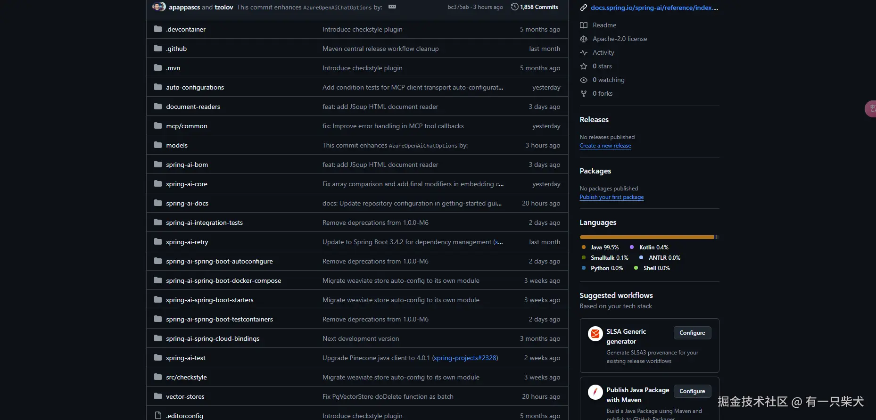Open the tzolov author profile
Viewport: 876px width, 420px height.
[x=224, y=7]
